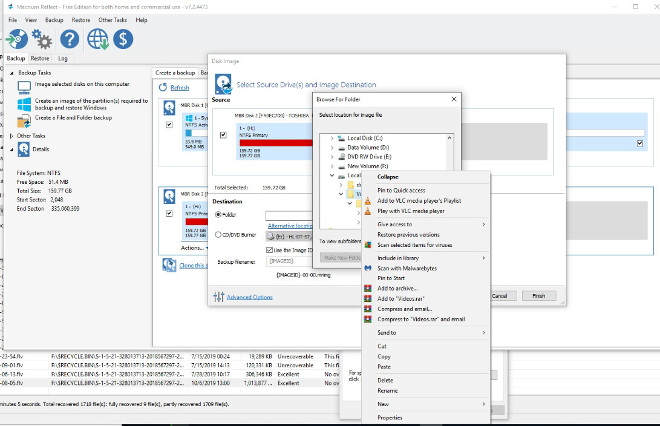This screenshot has height=426, width=660.
Task: Toggle MBR Disk 2 checkbox in main window
Action: click(x=169, y=214)
